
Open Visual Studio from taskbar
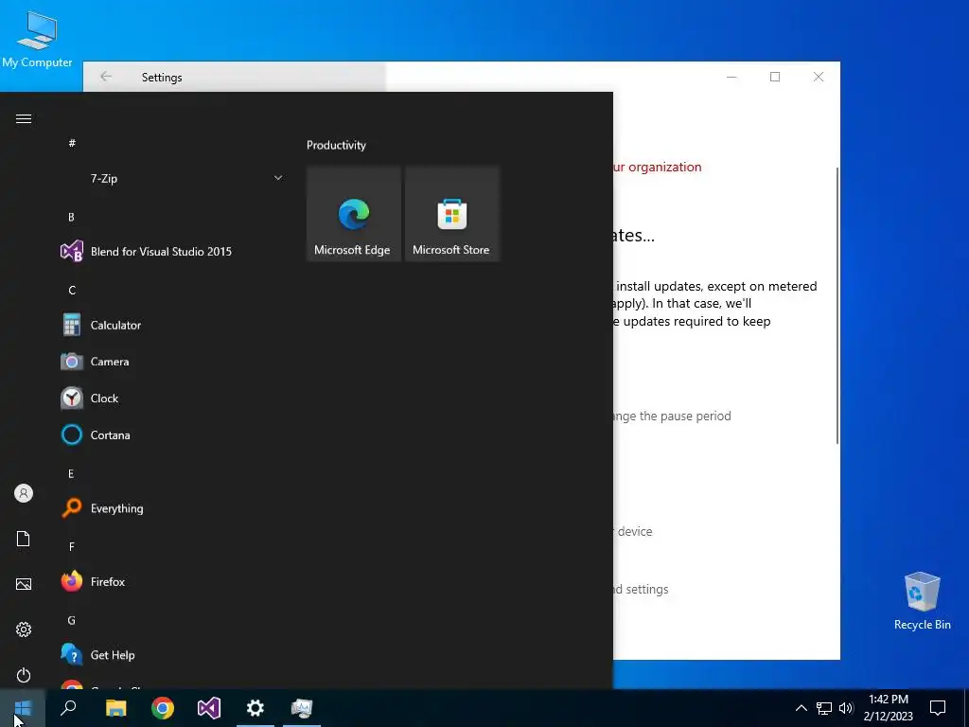click(x=209, y=708)
